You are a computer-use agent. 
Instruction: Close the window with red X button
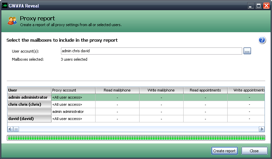(x=266, y=6)
